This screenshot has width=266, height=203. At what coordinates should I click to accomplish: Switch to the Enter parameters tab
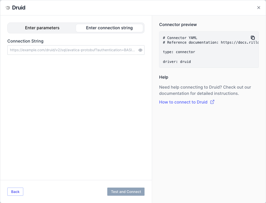(x=42, y=28)
